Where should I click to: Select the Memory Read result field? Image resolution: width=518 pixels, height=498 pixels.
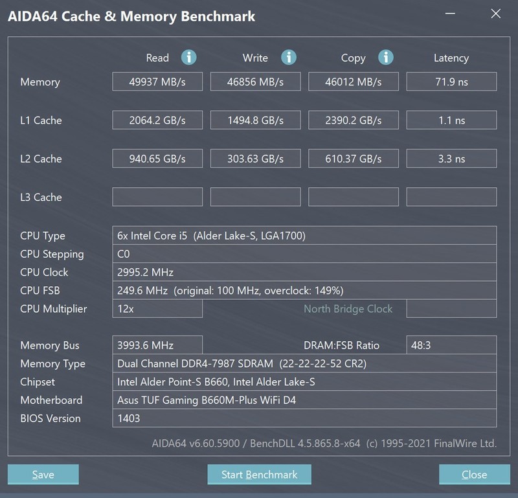pos(157,82)
